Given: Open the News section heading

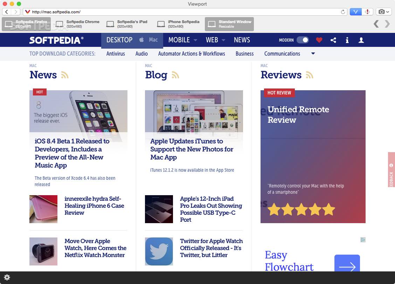Looking at the screenshot, I should (x=43, y=75).
